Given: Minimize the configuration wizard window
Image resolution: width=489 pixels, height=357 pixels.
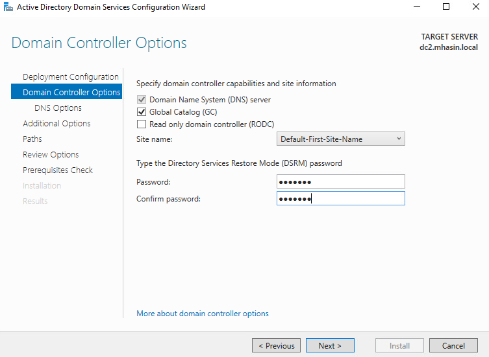Looking at the screenshot, I should point(417,6).
